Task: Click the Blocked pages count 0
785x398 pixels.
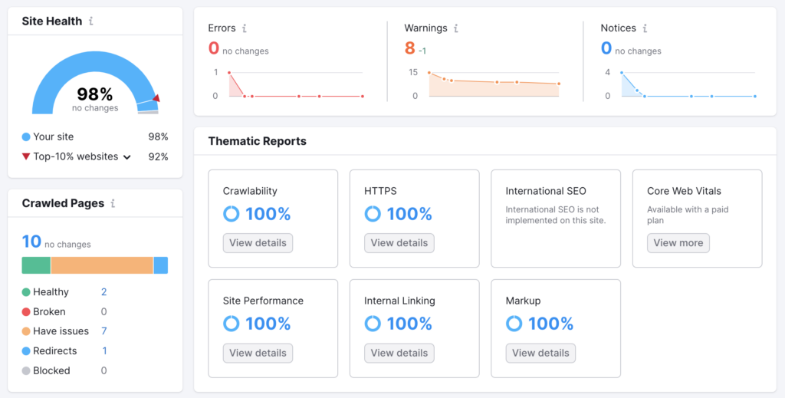Action: pyautogui.click(x=104, y=371)
